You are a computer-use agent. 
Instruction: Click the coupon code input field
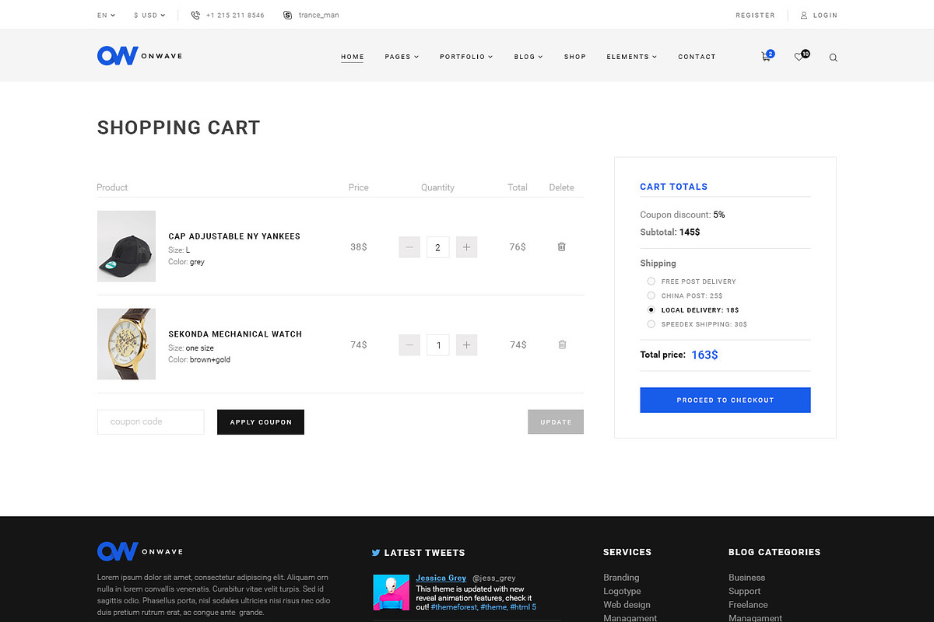(x=151, y=422)
